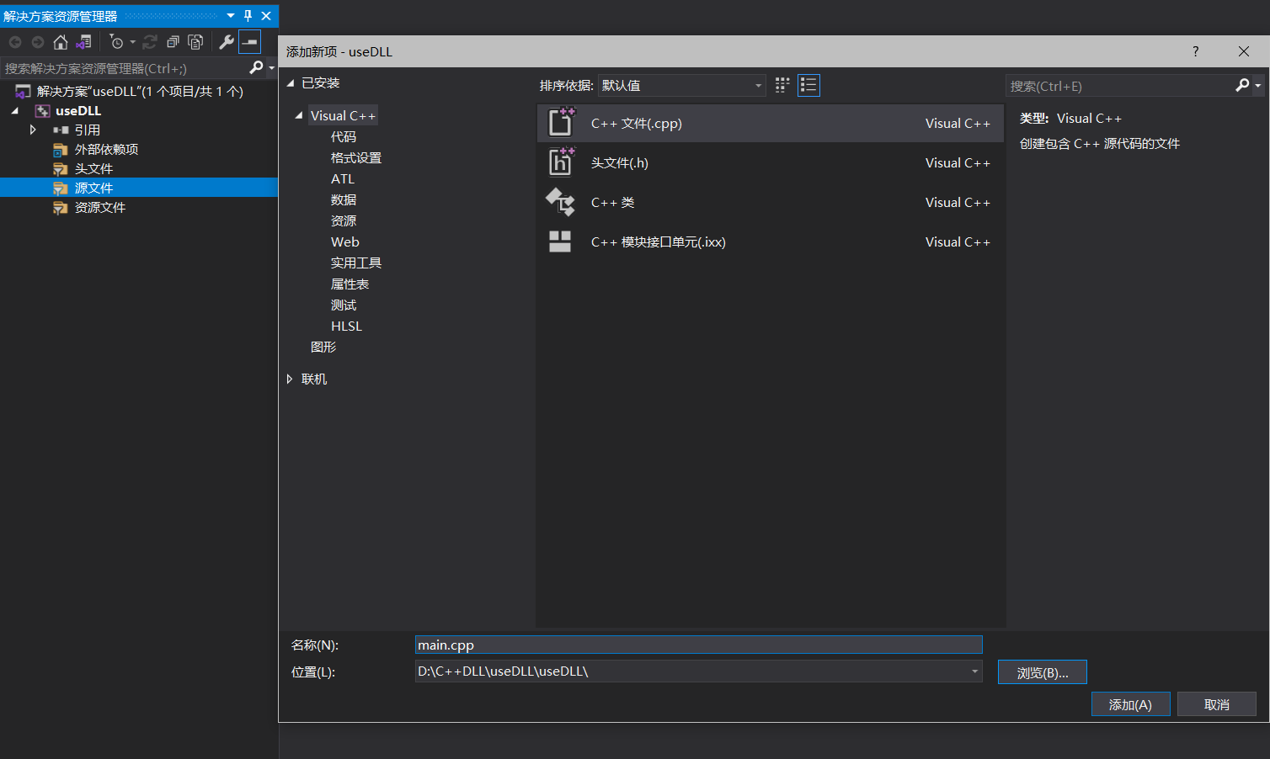Select the HLSL category
The height and width of the screenshot is (759, 1270).
[346, 326]
